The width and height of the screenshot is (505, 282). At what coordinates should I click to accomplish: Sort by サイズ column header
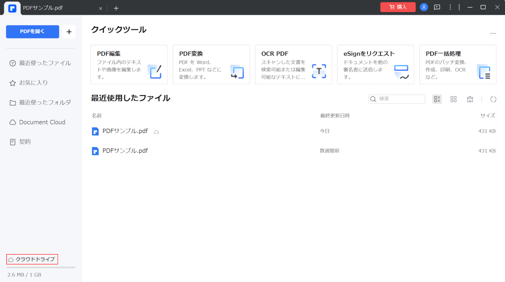tap(488, 116)
